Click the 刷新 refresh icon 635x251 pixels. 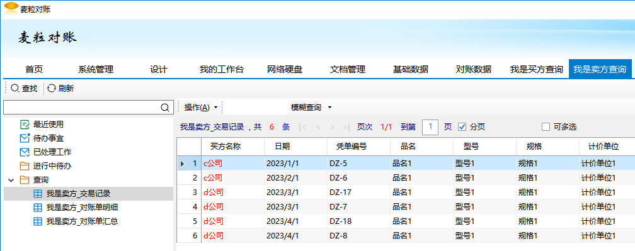(52, 88)
